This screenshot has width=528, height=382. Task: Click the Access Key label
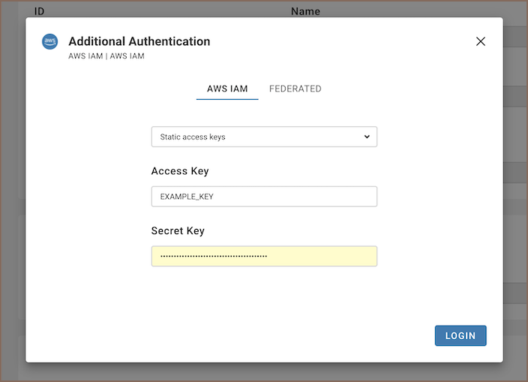tap(180, 171)
